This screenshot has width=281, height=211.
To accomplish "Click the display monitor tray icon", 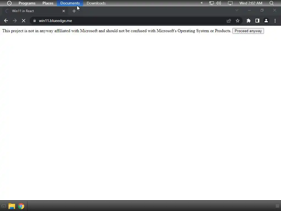I will [230, 3].
